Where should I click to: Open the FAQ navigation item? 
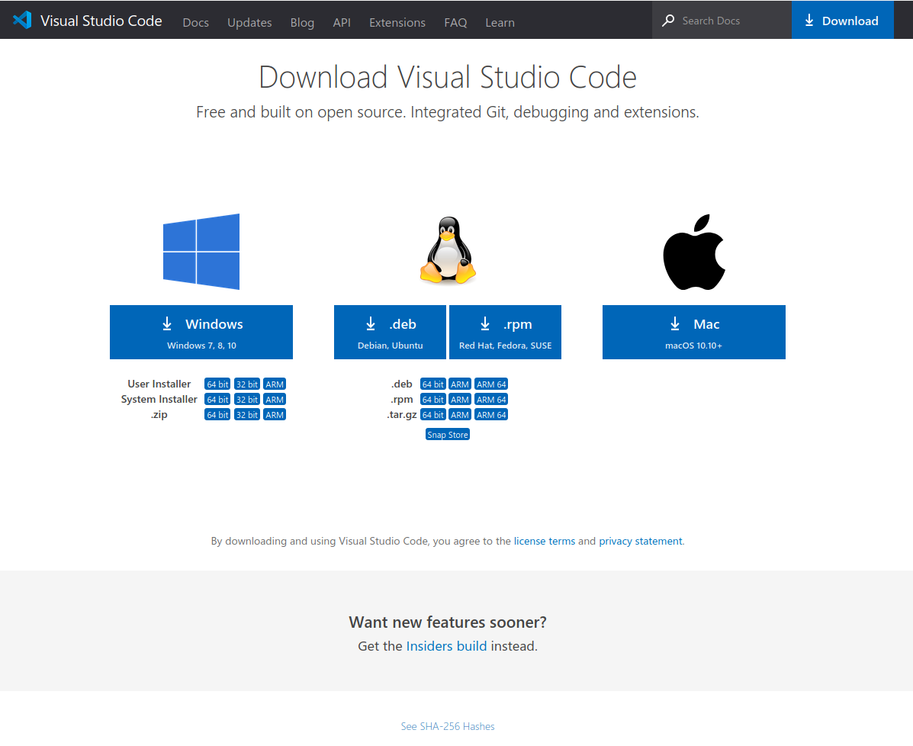tap(455, 22)
